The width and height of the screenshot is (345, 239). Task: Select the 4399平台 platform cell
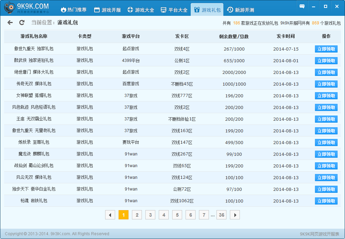coord(131,61)
